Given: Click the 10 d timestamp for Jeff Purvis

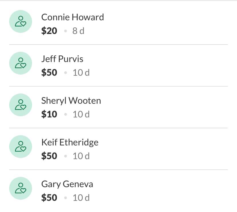Looking at the screenshot, I should pos(81,73).
